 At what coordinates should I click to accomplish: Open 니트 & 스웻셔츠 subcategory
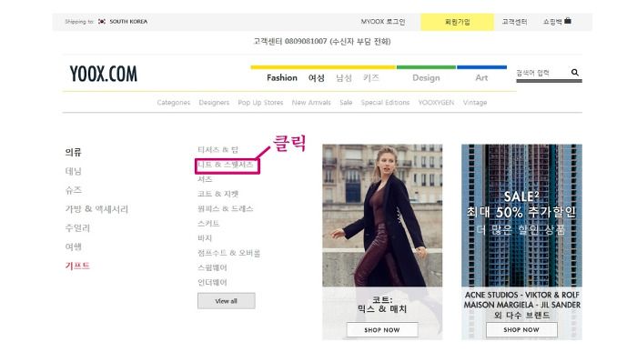(x=226, y=165)
